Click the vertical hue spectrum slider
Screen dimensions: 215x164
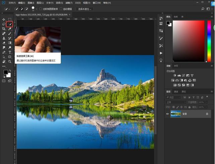pos(209,41)
